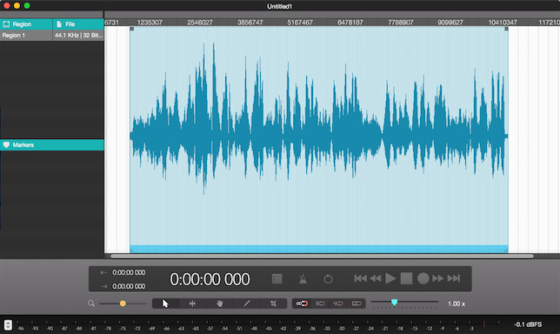Toggle the first magnet snap mode (selected)
Screen dimensions: 560x334
pos(302,304)
